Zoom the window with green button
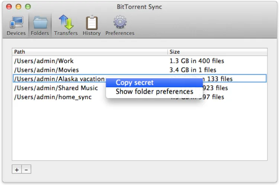The height and width of the screenshot is (185, 279). click(28, 7)
